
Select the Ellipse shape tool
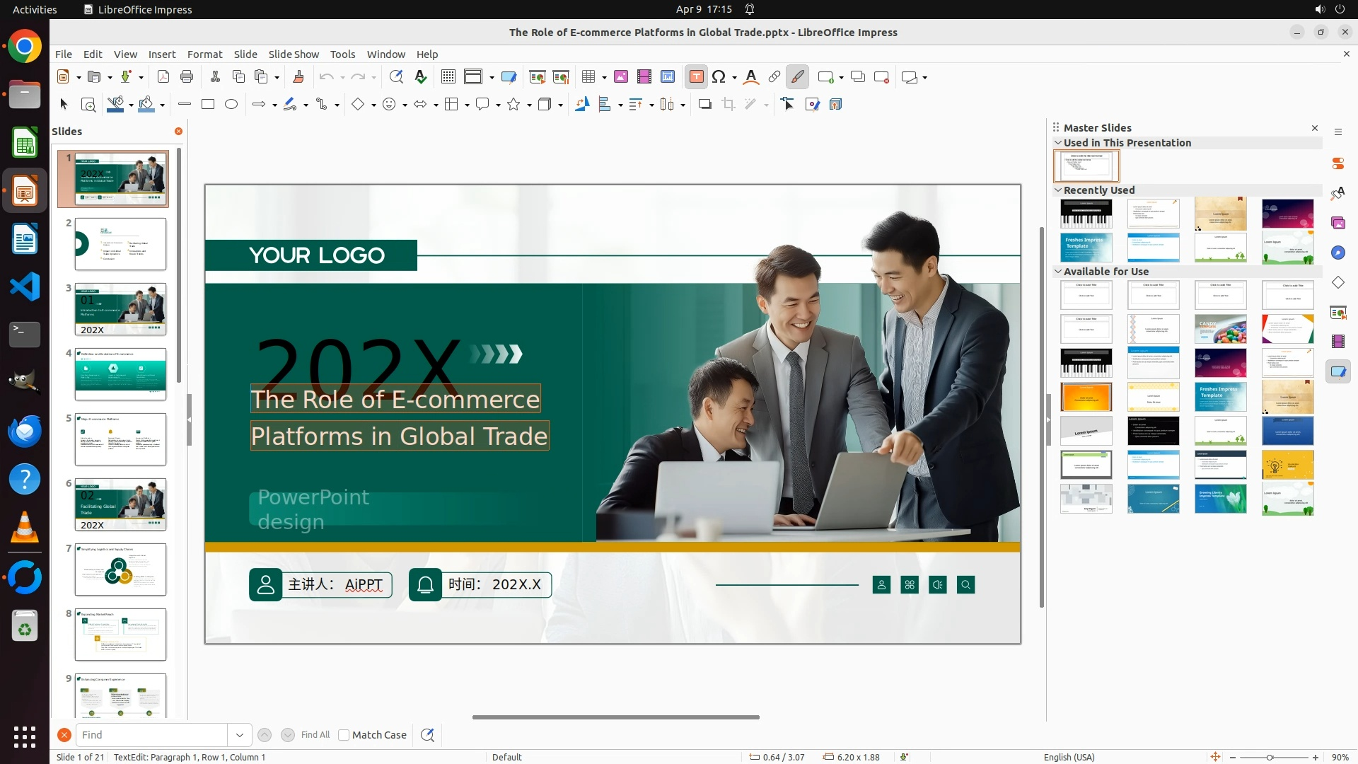click(x=231, y=105)
